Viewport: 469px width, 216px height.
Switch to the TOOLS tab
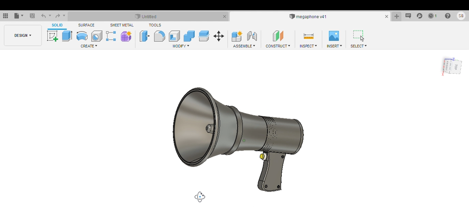(x=155, y=25)
